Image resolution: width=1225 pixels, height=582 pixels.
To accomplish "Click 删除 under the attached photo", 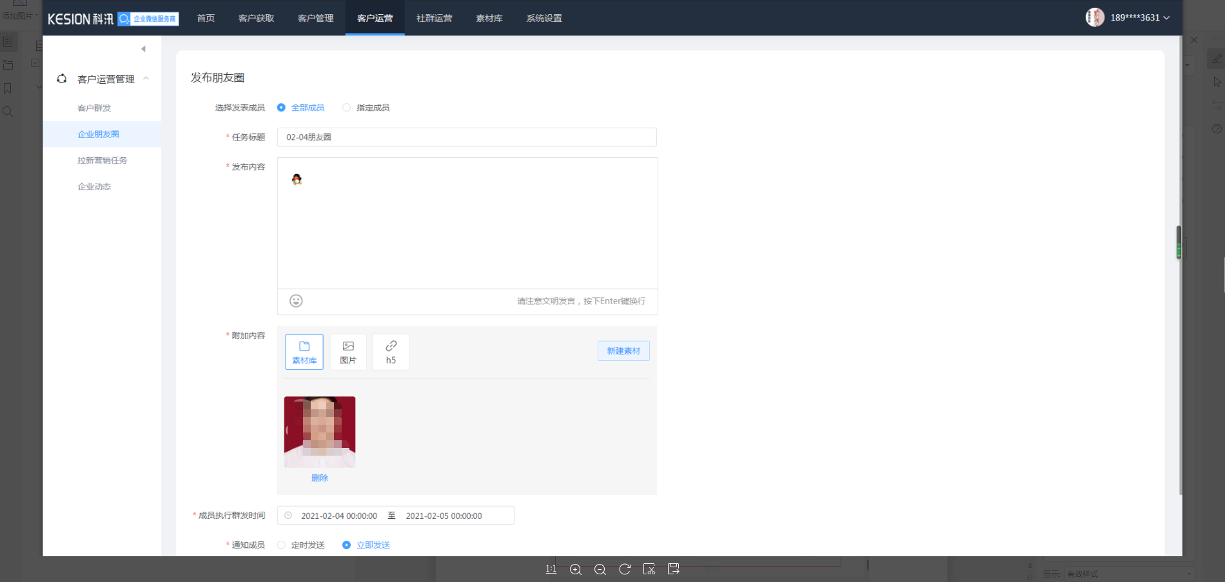I will click(x=320, y=478).
